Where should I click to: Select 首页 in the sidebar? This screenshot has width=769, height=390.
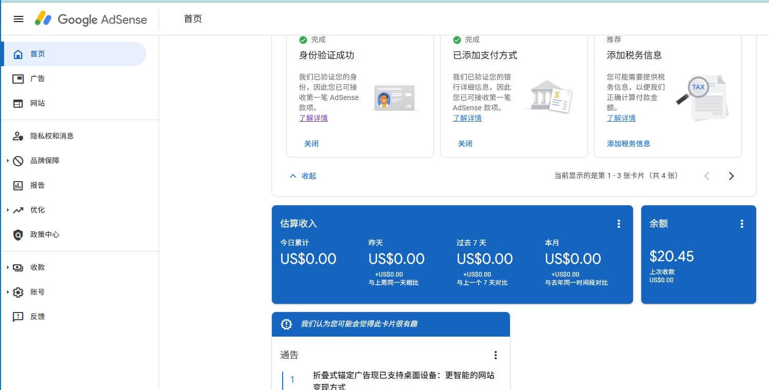pos(74,54)
